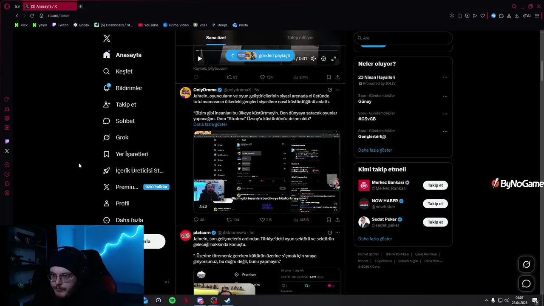544x306 pixels.
Task: Open the Twitch bookmark
Action: click(60, 25)
